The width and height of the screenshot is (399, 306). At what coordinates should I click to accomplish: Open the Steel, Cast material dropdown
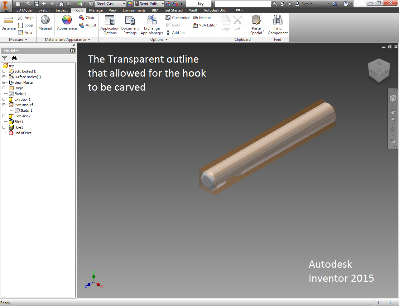click(124, 4)
